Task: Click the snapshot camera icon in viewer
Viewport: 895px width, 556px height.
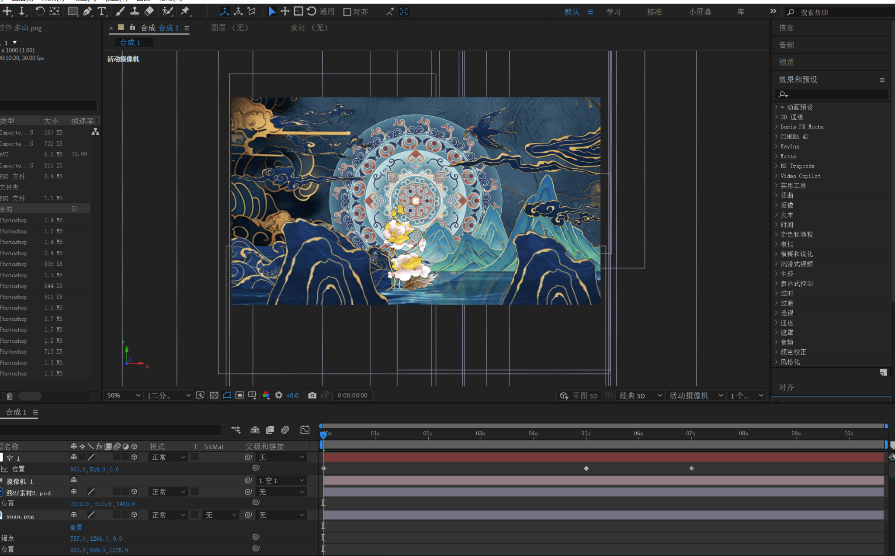Action: pos(312,395)
